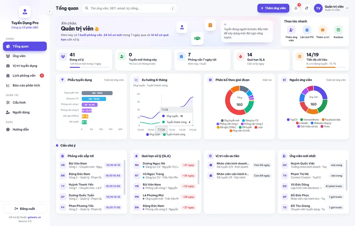
Task: Open Vị trí tuyển dụng in the sidebar
Action: [25, 66]
